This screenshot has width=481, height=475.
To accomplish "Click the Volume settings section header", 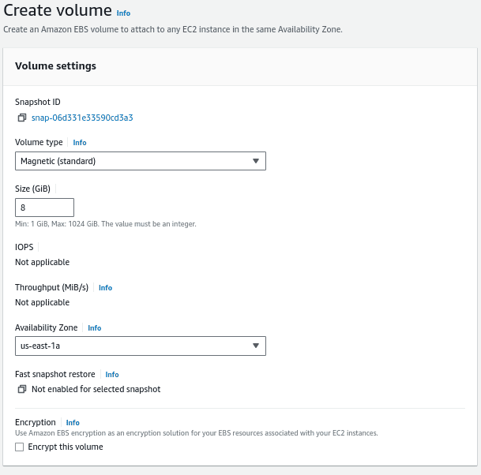I will 55,66.
